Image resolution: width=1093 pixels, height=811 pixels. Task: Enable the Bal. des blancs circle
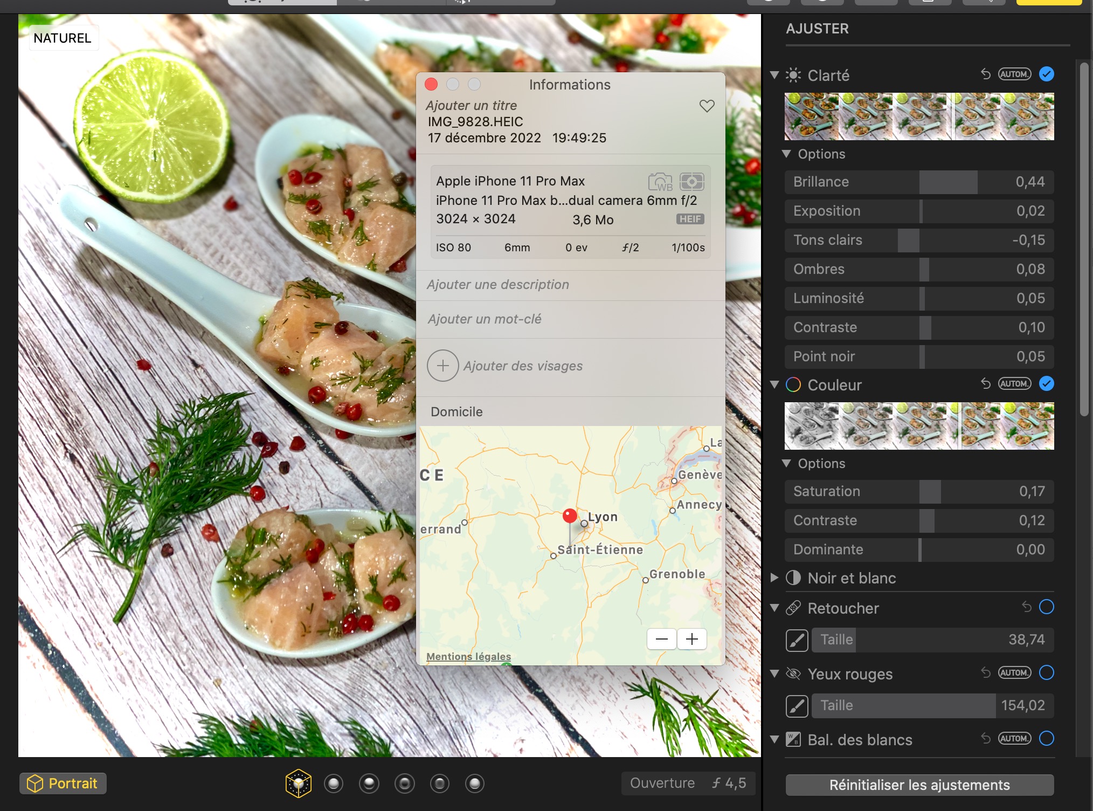tap(1046, 739)
